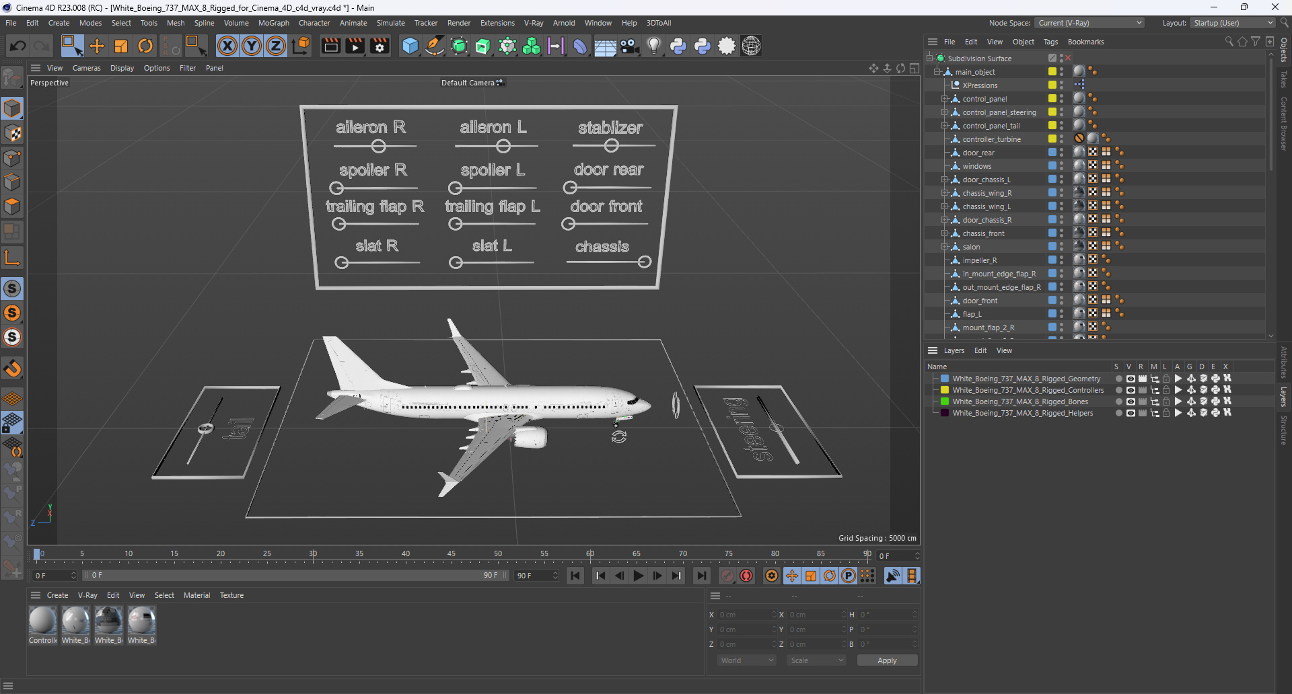
Task: Open the Layout dropdown
Action: [x=1233, y=23]
